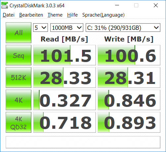Image resolution: width=166 pixels, height=152 pixels.
Task: Open the Hilfe menu
Action: (72, 15)
